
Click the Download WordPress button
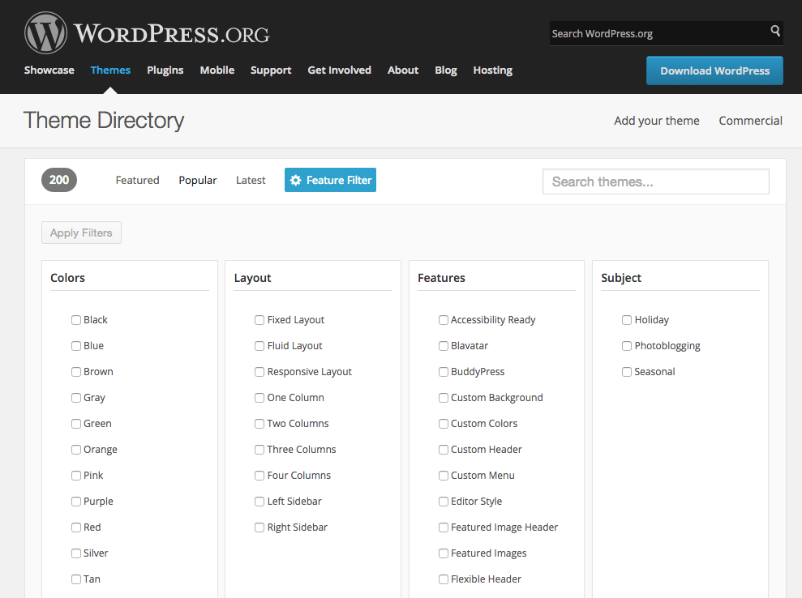click(x=714, y=70)
